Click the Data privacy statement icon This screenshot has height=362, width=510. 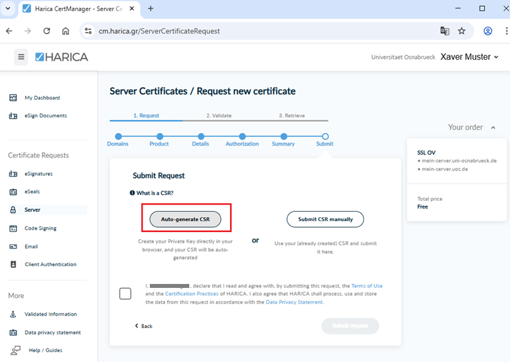click(x=13, y=332)
